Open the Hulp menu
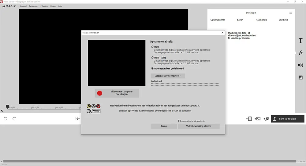 point(60,6)
